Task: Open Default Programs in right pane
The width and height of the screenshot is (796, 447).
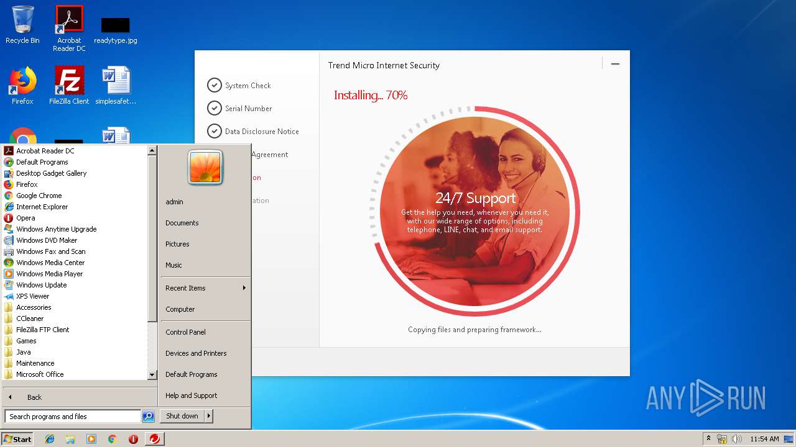Action: 205,374
